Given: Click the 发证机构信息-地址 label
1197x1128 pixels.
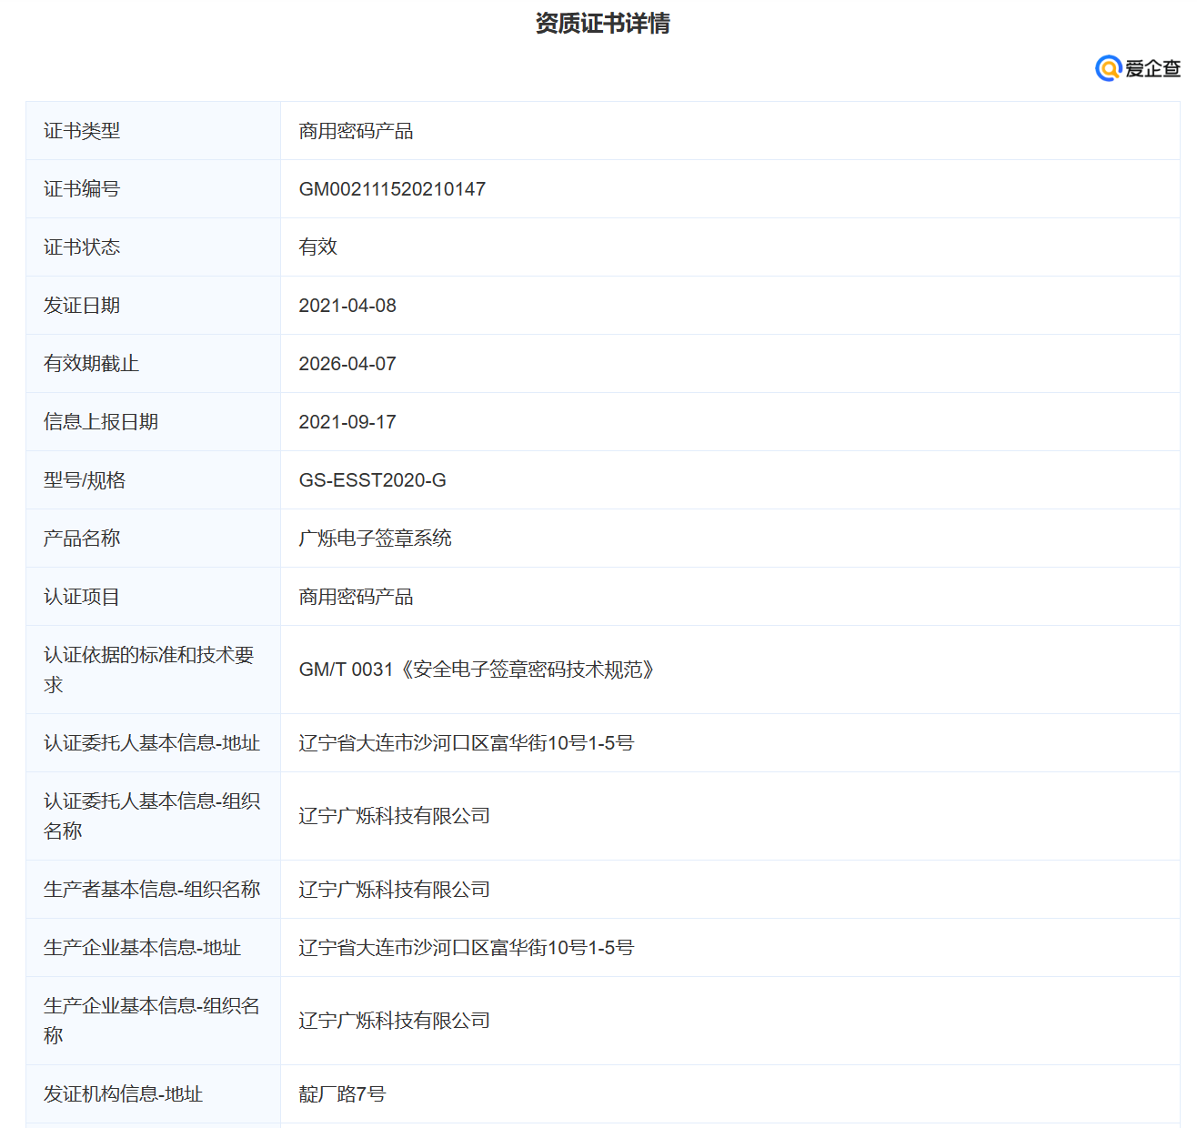Looking at the screenshot, I should click(x=124, y=1094).
